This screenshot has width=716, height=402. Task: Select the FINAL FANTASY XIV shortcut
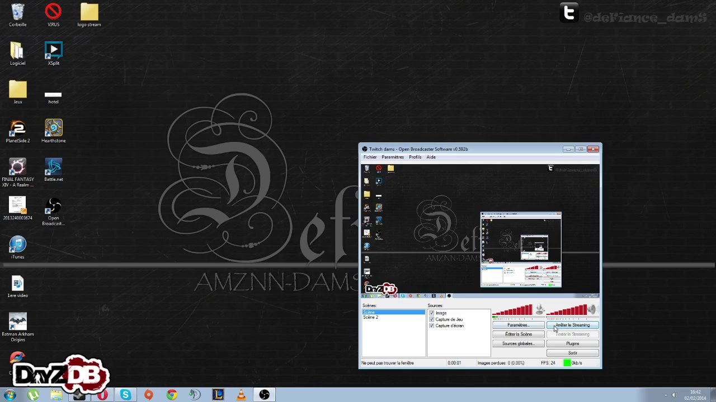pyautogui.click(x=17, y=172)
